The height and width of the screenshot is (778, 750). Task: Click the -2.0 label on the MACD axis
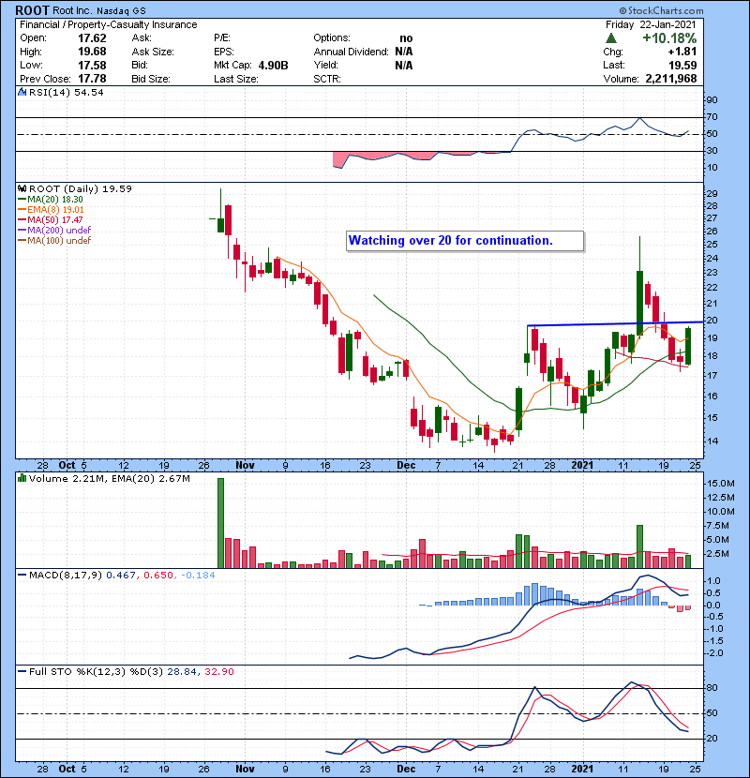click(x=713, y=653)
